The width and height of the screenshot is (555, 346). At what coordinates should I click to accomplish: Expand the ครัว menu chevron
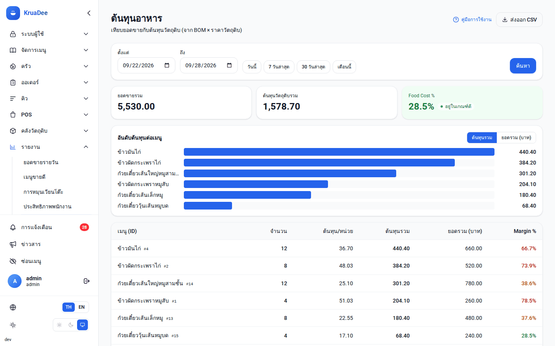tap(86, 66)
